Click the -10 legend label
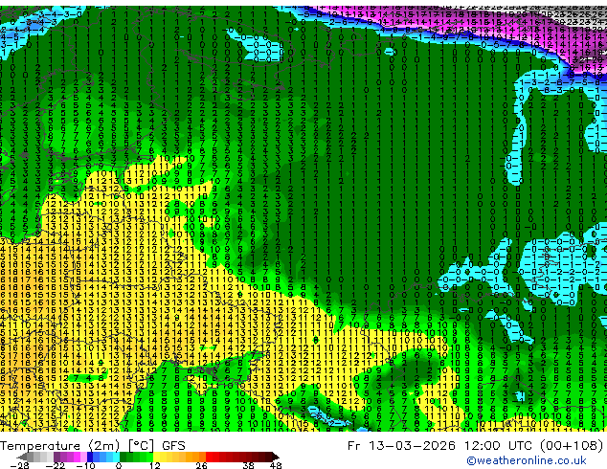Image resolution: width=607 pixels, height=469 pixels. pos(85,465)
